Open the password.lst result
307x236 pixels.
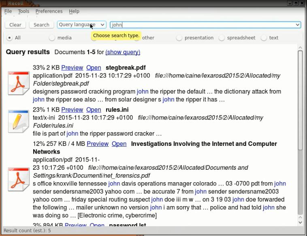pyautogui.click(x=97, y=224)
